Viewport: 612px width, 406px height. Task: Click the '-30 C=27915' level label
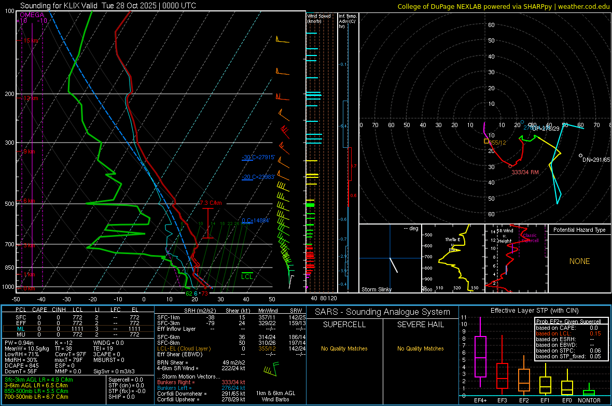[258, 157]
